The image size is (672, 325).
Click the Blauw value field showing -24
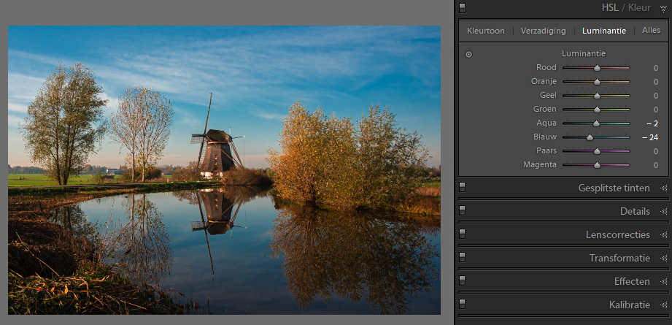(650, 137)
